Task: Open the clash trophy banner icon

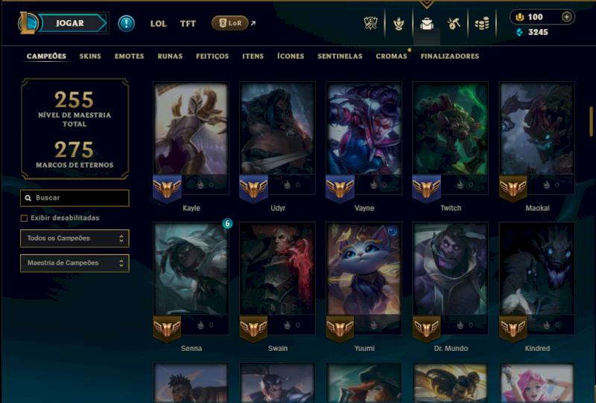Action: click(x=370, y=23)
